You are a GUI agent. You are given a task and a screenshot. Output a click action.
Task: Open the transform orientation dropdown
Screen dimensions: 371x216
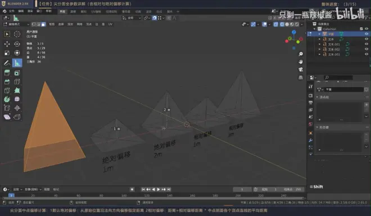(132, 18)
